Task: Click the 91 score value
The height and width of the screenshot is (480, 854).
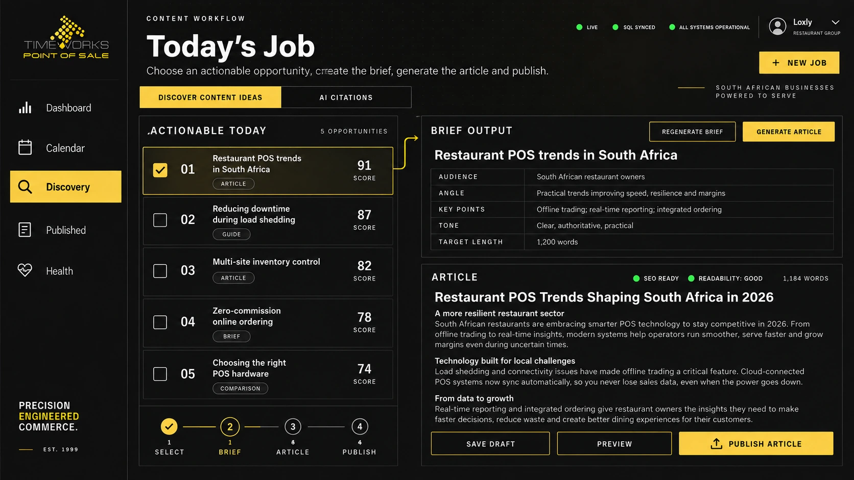Action: tap(364, 165)
